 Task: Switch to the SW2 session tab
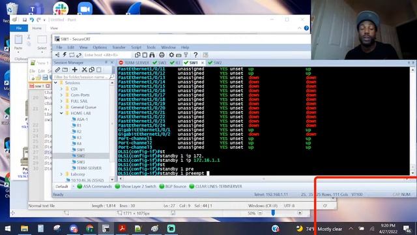[x=215, y=63]
